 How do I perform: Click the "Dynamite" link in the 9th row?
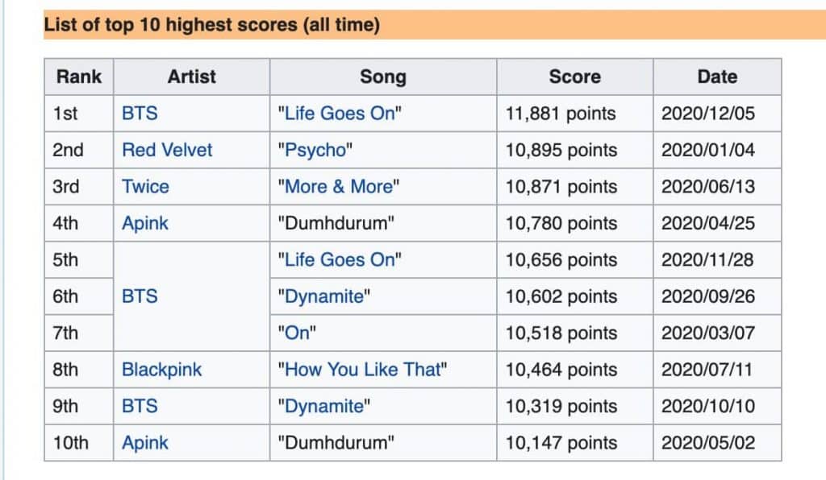(323, 406)
